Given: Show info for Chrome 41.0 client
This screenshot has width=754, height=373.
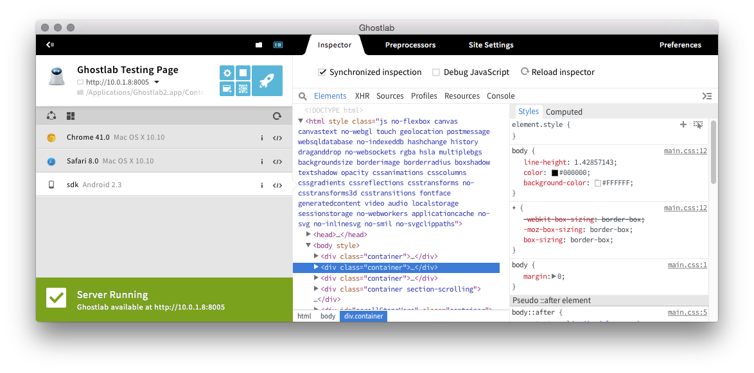Looking at the screenshot, I should 262,138.
